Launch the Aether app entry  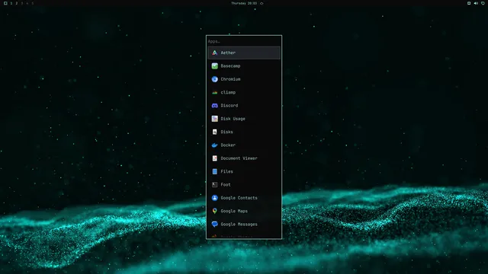coord(244,53)
